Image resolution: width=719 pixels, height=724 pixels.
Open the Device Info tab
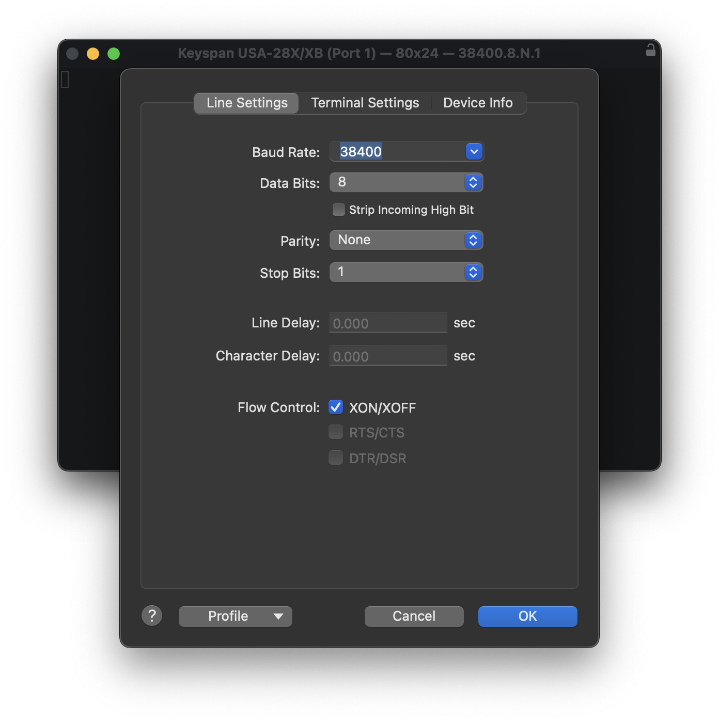coord(478,103)
